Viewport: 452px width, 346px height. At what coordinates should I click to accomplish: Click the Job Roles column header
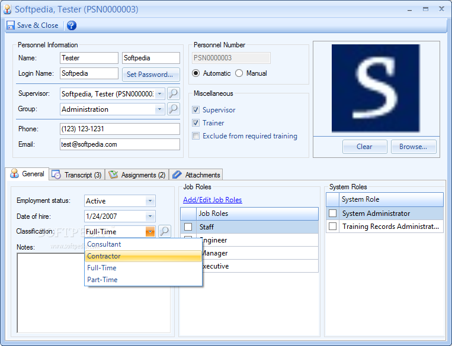tap(258, 214)
